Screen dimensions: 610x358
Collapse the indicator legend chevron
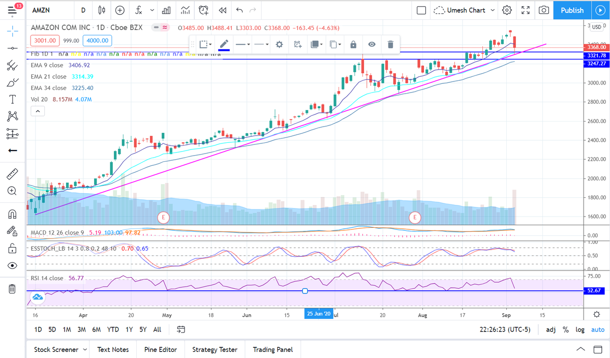point(38,111)
